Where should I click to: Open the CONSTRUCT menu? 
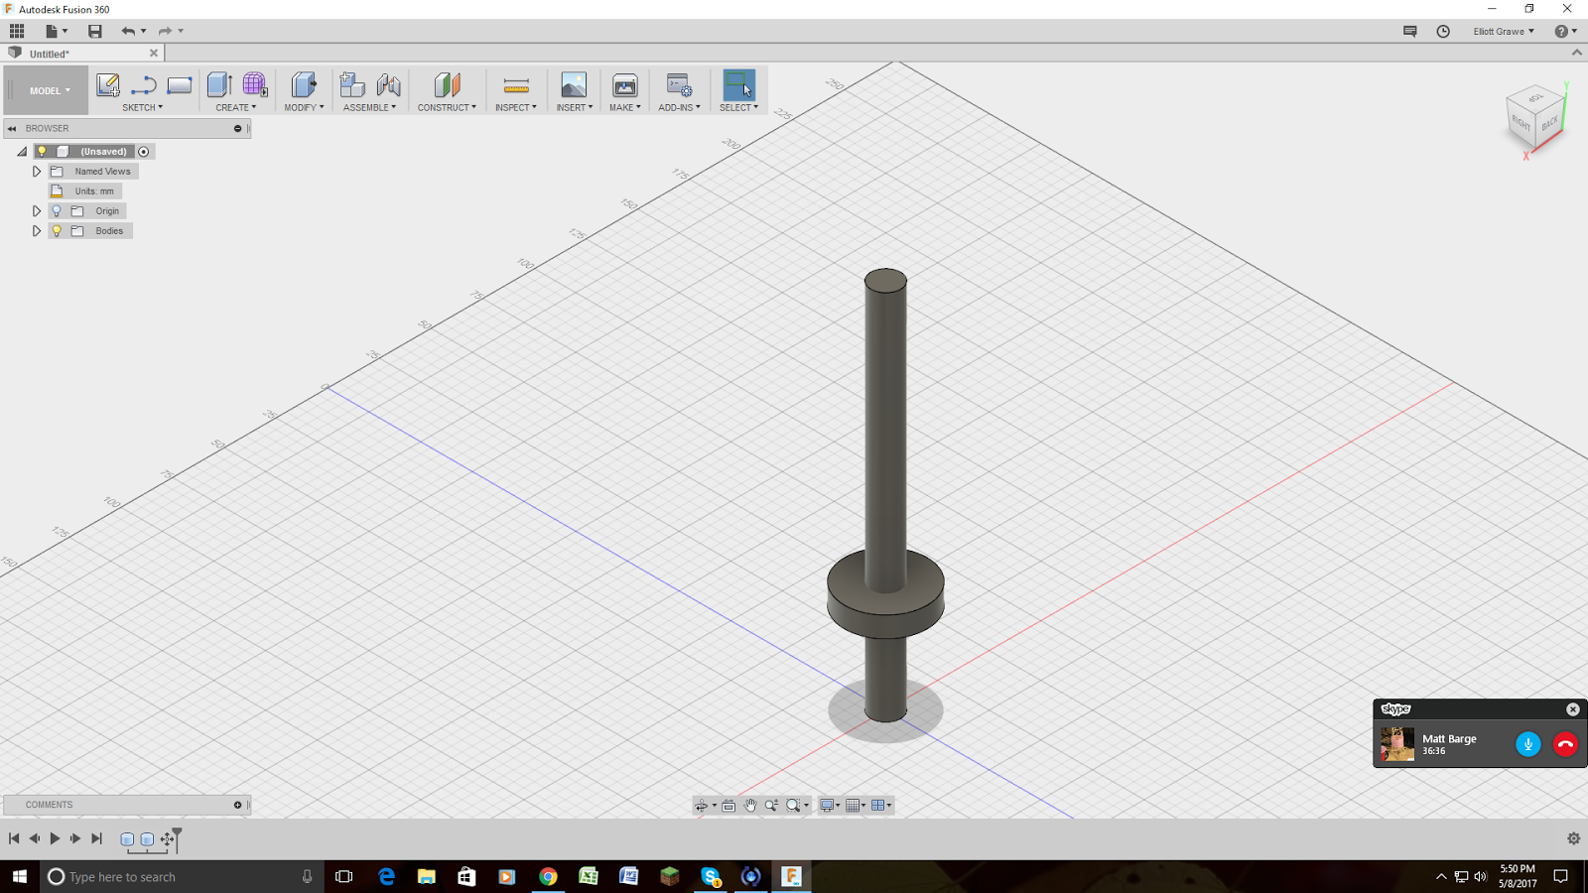[x=447, y=107]
